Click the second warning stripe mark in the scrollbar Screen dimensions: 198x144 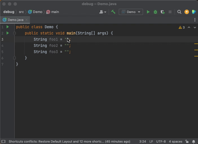tap(196, 50)
